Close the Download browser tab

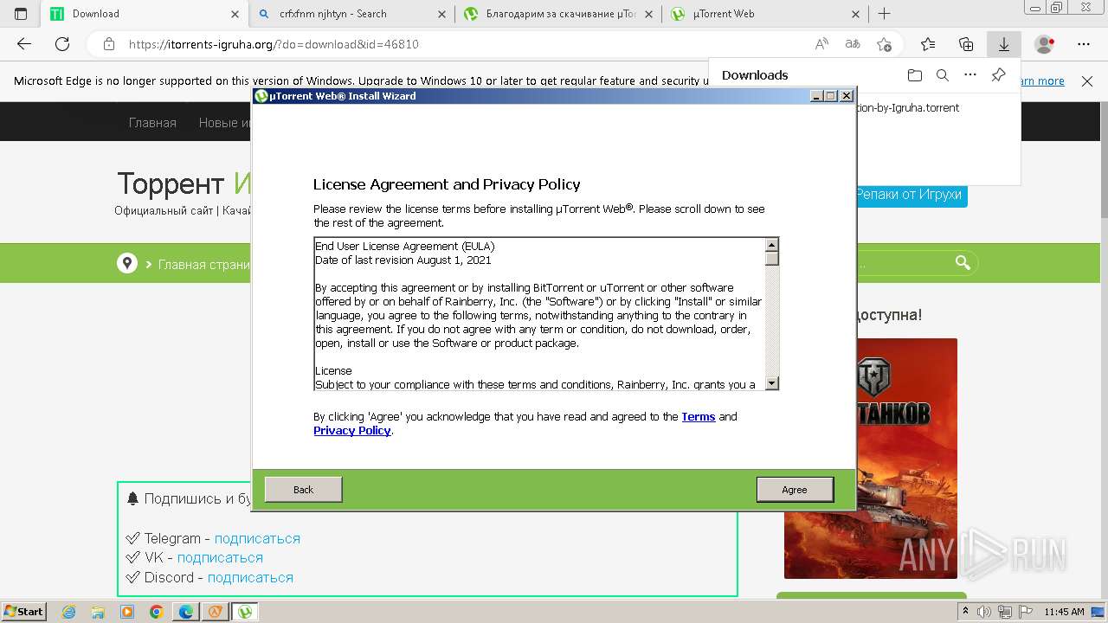(x=235, y=14)
